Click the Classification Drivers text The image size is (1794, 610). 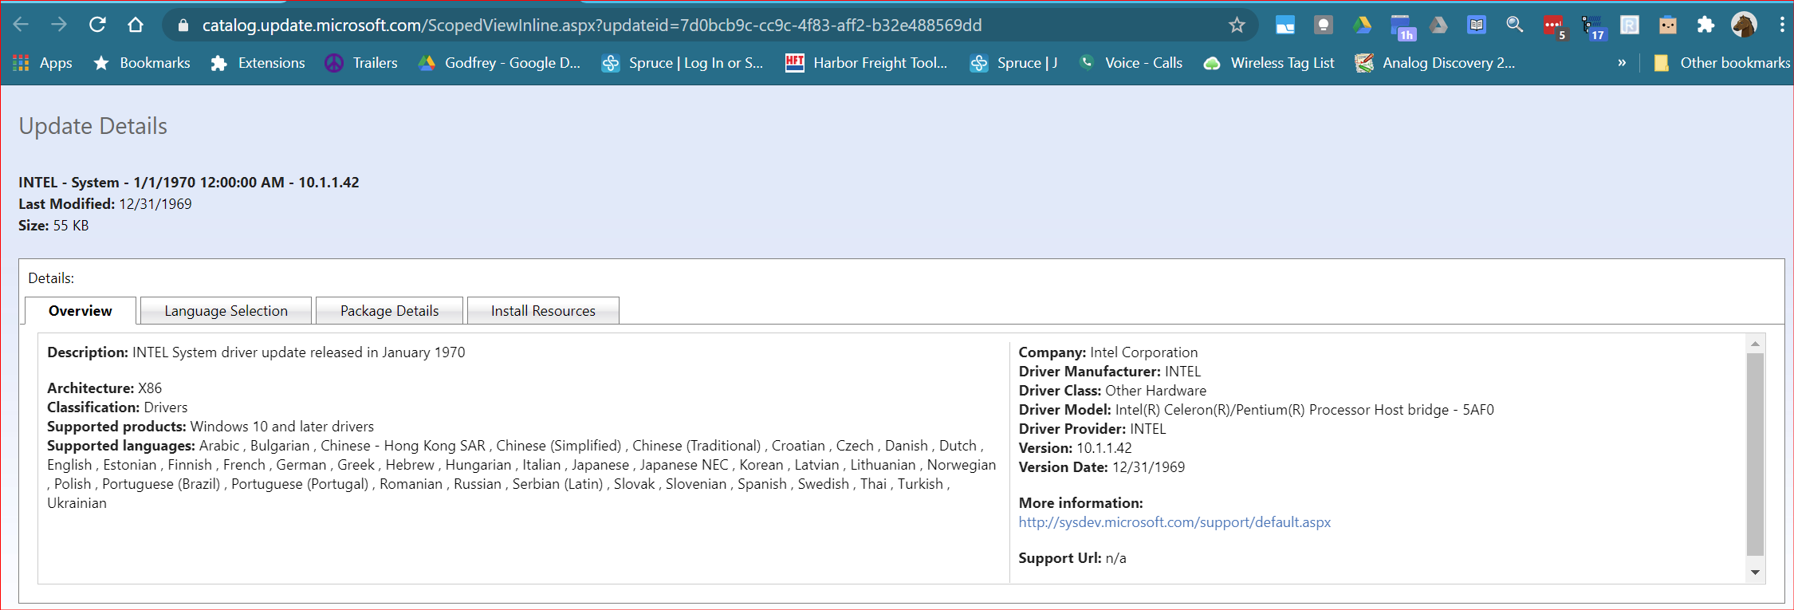click(117, 407)
